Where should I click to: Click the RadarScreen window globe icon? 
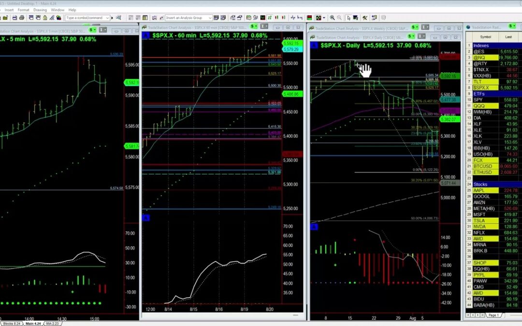click(x=468, y=27)
